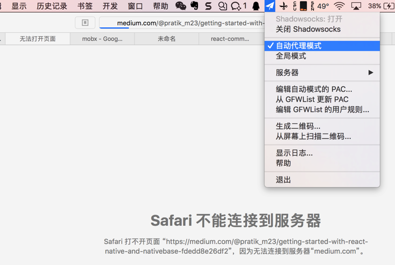Open the chat icon showing badge 1
The image size is (395, 265).
click(x=239, y=6)
